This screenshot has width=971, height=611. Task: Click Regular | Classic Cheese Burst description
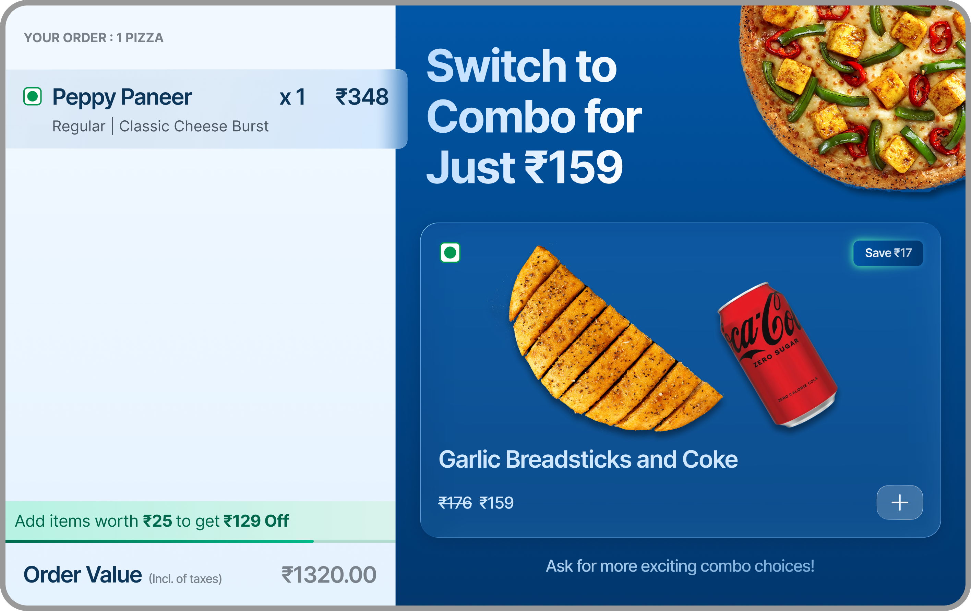point(160,127)
